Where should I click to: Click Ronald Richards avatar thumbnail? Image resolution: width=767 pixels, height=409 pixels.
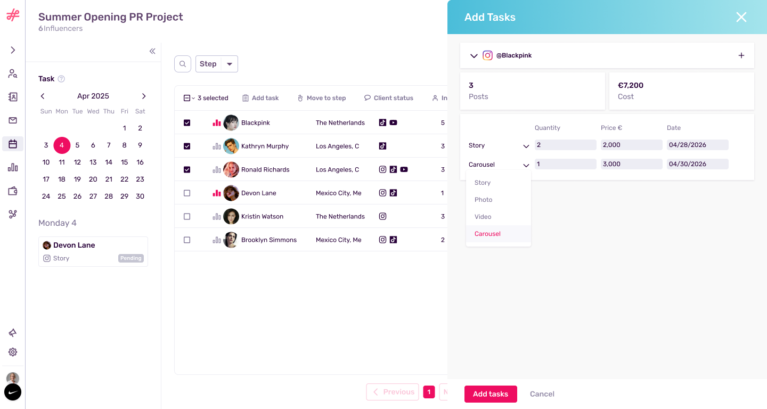point(231,169)
